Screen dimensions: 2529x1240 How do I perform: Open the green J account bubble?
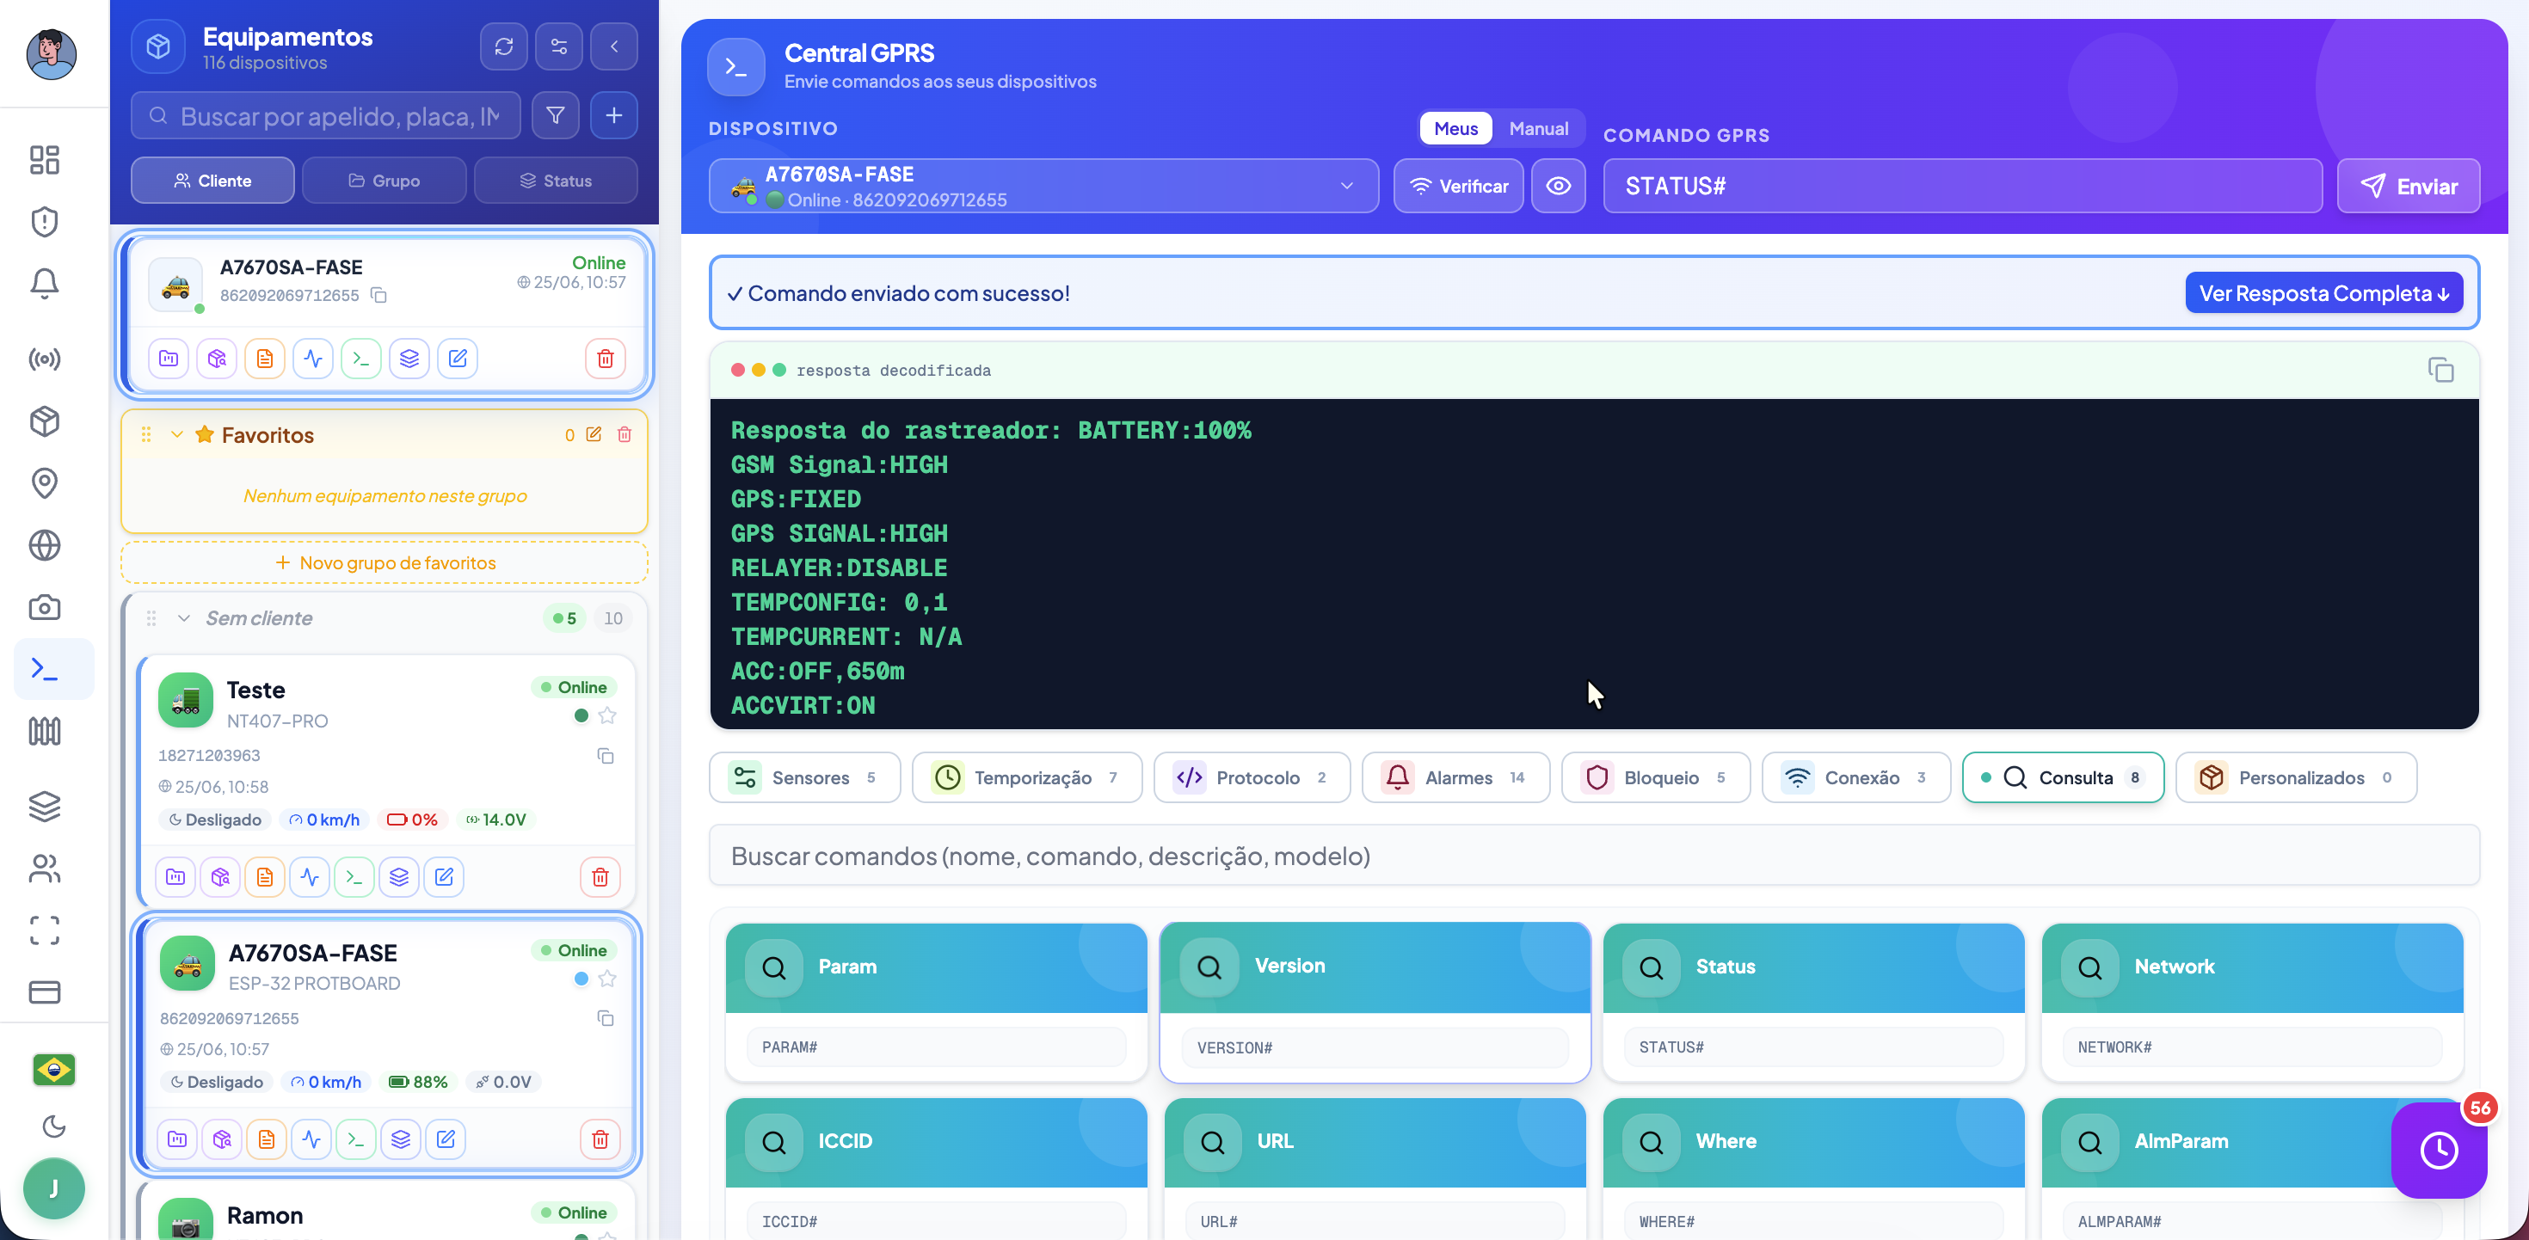tap(54, 1188)
